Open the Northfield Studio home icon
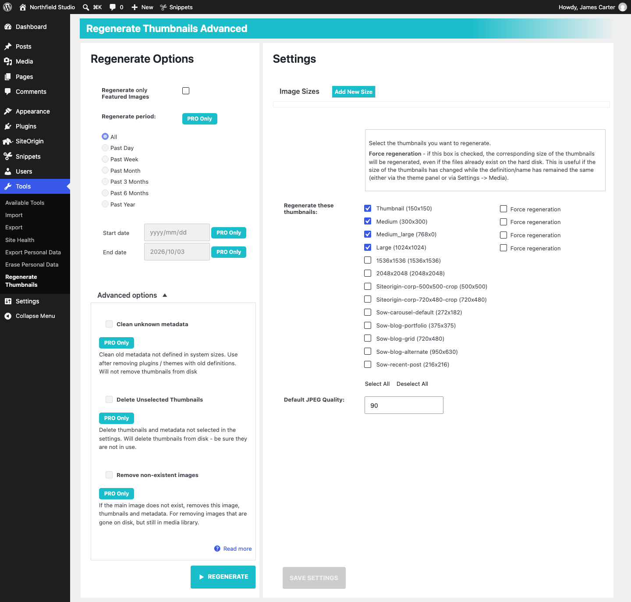Image resolution: width=631 pixels, height=602 pixels. point(23,7)
